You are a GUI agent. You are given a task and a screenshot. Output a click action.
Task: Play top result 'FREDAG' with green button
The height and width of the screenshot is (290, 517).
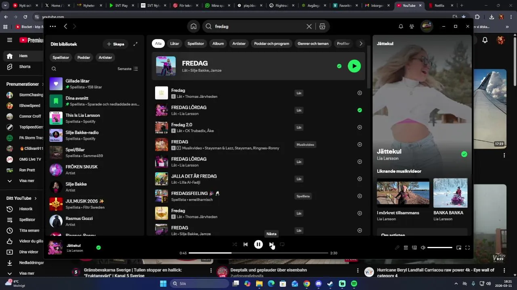(x=354, y=66)
